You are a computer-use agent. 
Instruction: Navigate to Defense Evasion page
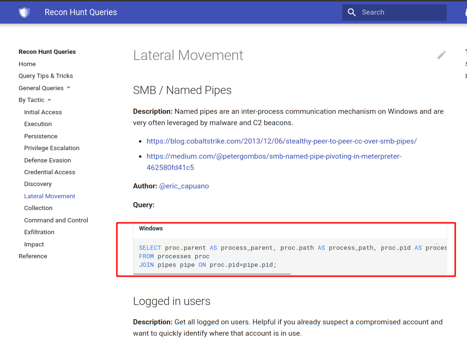pos(48,161)
